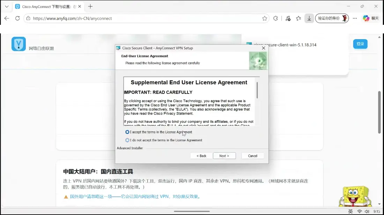Click the site lock icon in address bar
Viewport: 384px width, 215px height.
28,18
